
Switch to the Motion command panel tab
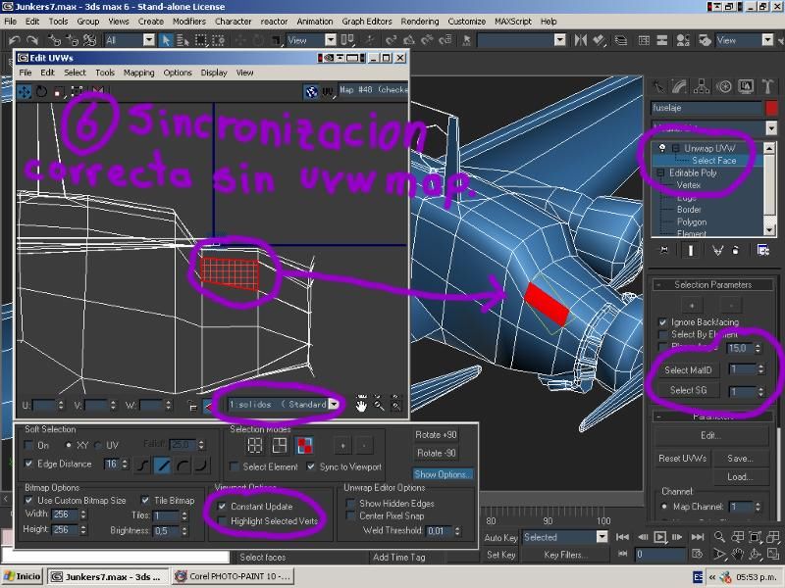[724, 86]
